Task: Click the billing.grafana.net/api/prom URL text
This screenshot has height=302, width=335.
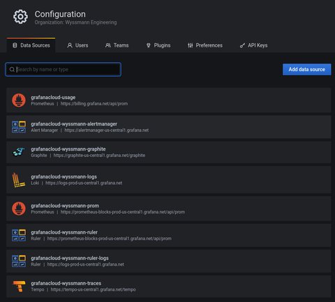Action: click(x=94, y=104)
